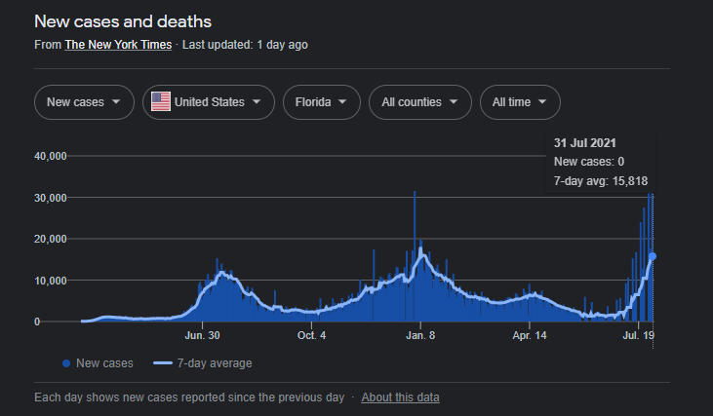
Task: Click the Jan. 8 date label
Action: pos(420,335)
